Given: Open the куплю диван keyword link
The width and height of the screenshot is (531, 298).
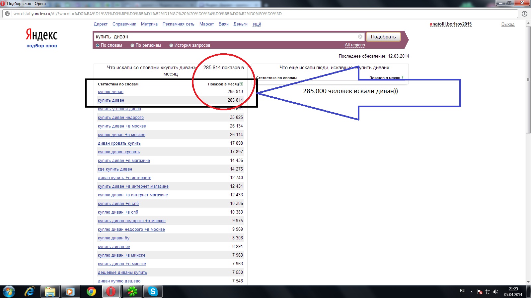Looking at the screenshot, I should (111, 92).
